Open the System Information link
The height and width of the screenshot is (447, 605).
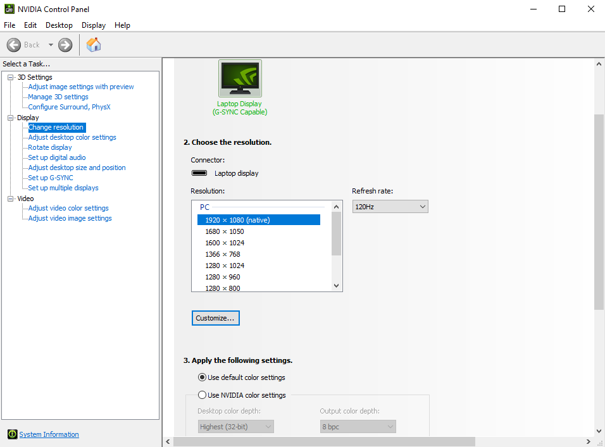[x=49, y=434]
